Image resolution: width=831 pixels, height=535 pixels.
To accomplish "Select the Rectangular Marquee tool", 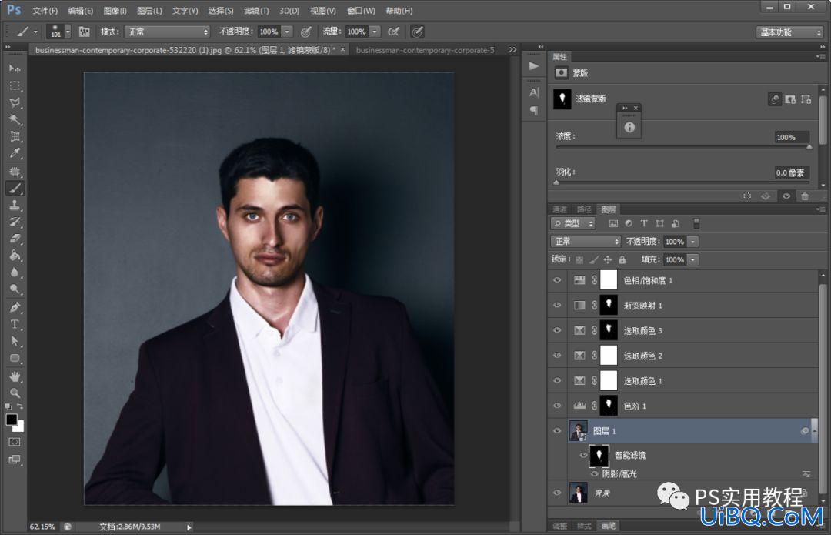I will [15, 85].
